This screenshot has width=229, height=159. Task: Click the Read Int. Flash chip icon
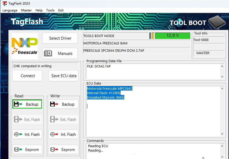pyautogui.click(x=18, y=134)
